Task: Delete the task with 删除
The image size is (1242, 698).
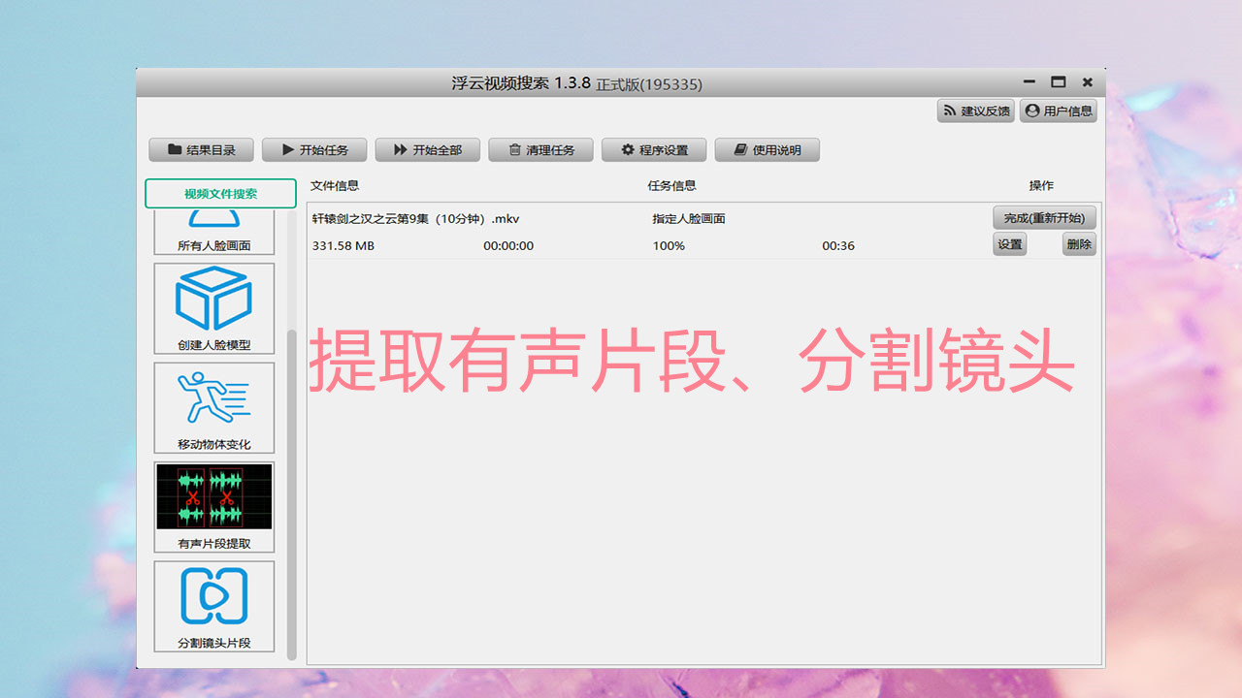Action: pyautogui.click(x=1079, y=244)
